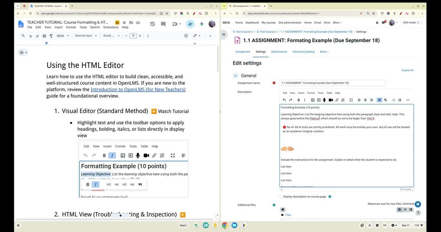Open editing mode pencil dropdown in Docs
This screenshot has width=441, height=232.
tap(197, 36)
